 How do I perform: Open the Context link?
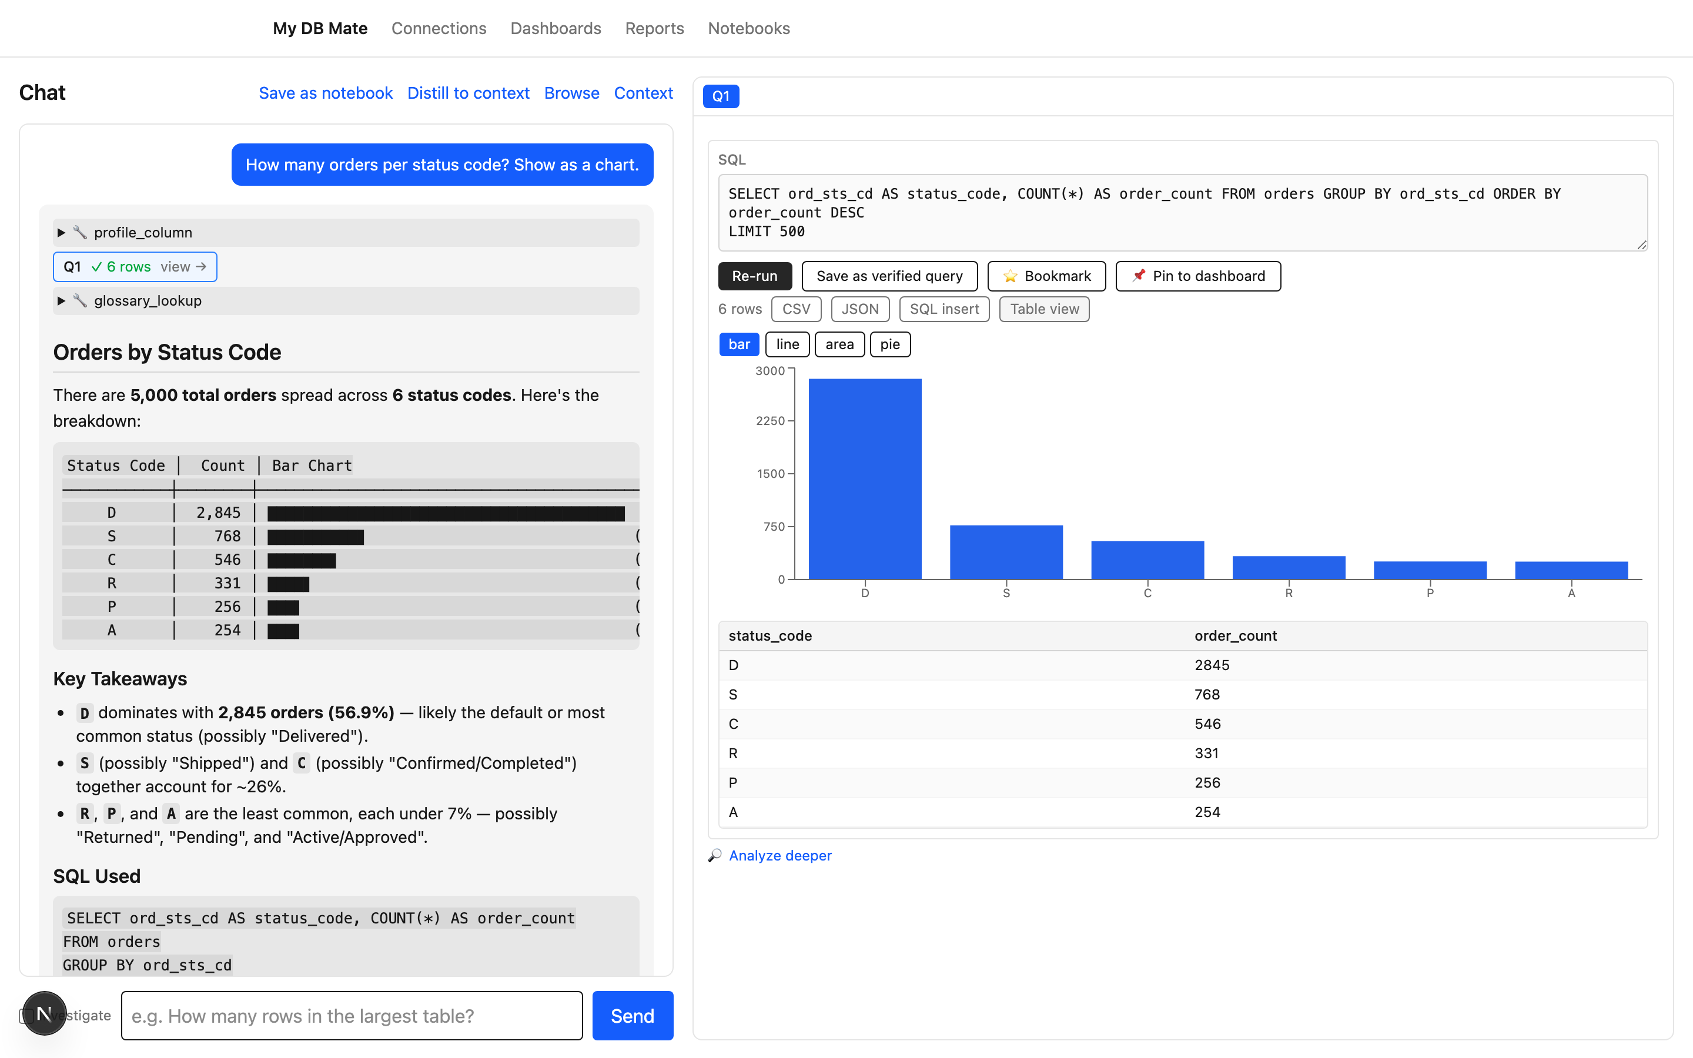643,93
